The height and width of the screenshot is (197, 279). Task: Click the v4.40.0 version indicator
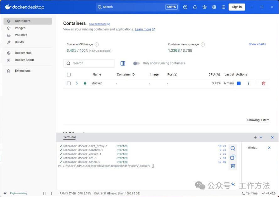click(269, 194)
